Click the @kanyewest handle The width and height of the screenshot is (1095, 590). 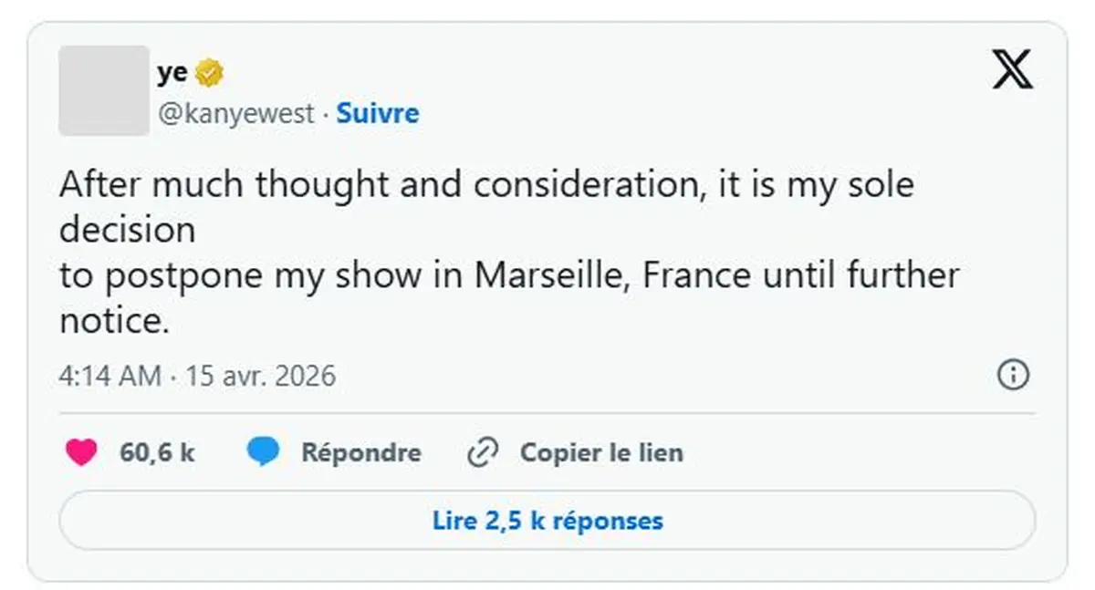236,114
